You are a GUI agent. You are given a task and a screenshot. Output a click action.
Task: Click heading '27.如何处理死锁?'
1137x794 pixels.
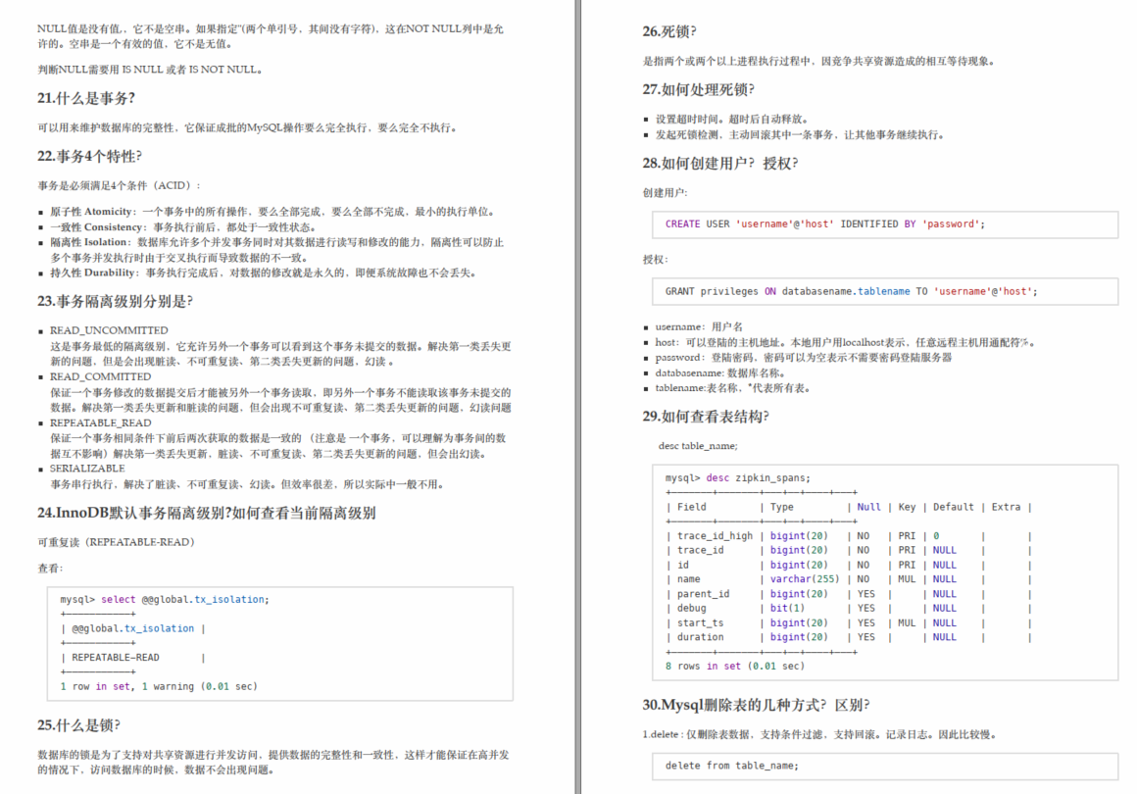(698, 90)
